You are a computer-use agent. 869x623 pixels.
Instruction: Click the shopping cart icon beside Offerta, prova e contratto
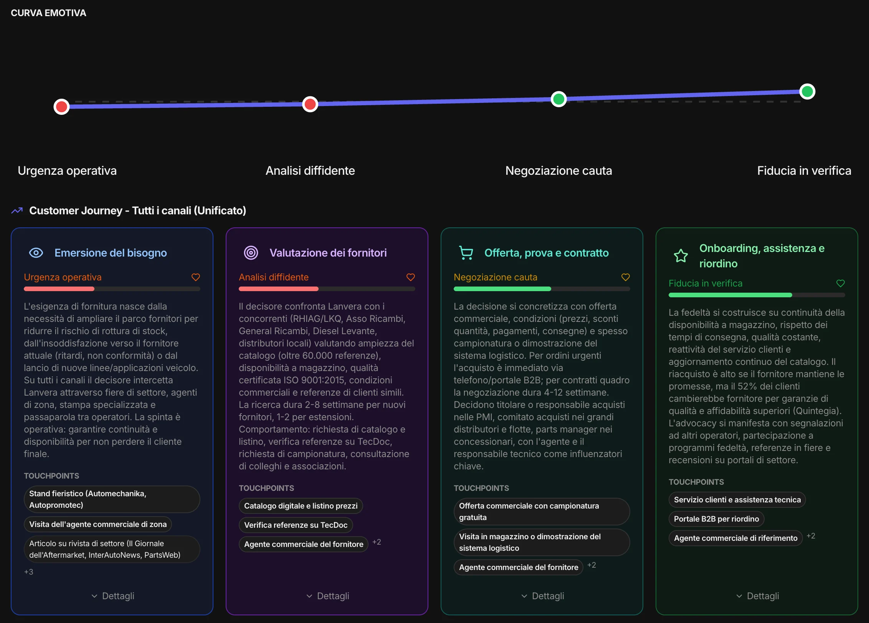466,253
